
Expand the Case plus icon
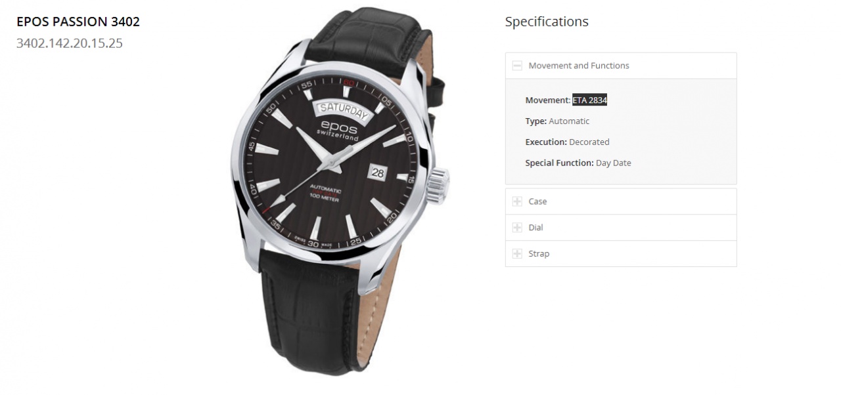point(517,201)
